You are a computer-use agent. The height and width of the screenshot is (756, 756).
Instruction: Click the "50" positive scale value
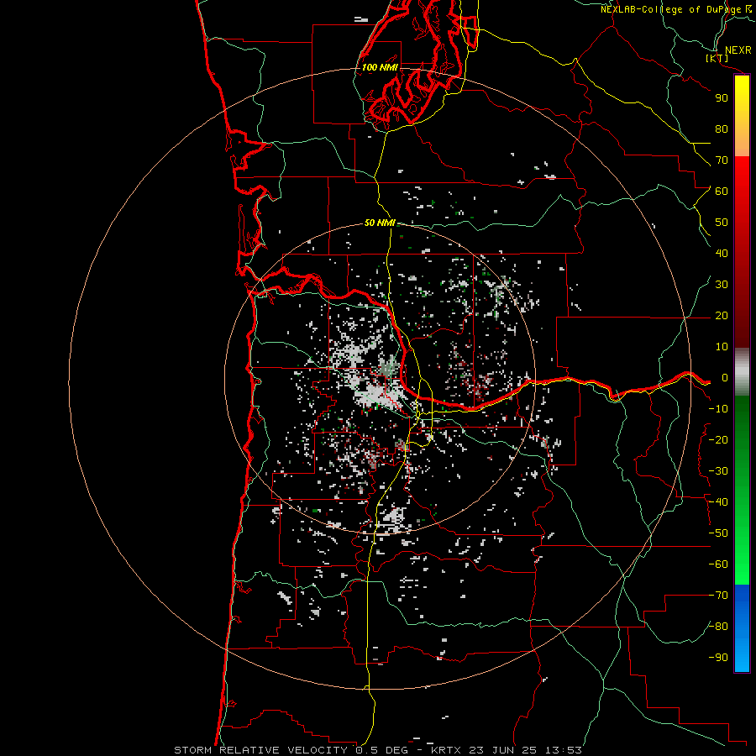coord(722,223)
